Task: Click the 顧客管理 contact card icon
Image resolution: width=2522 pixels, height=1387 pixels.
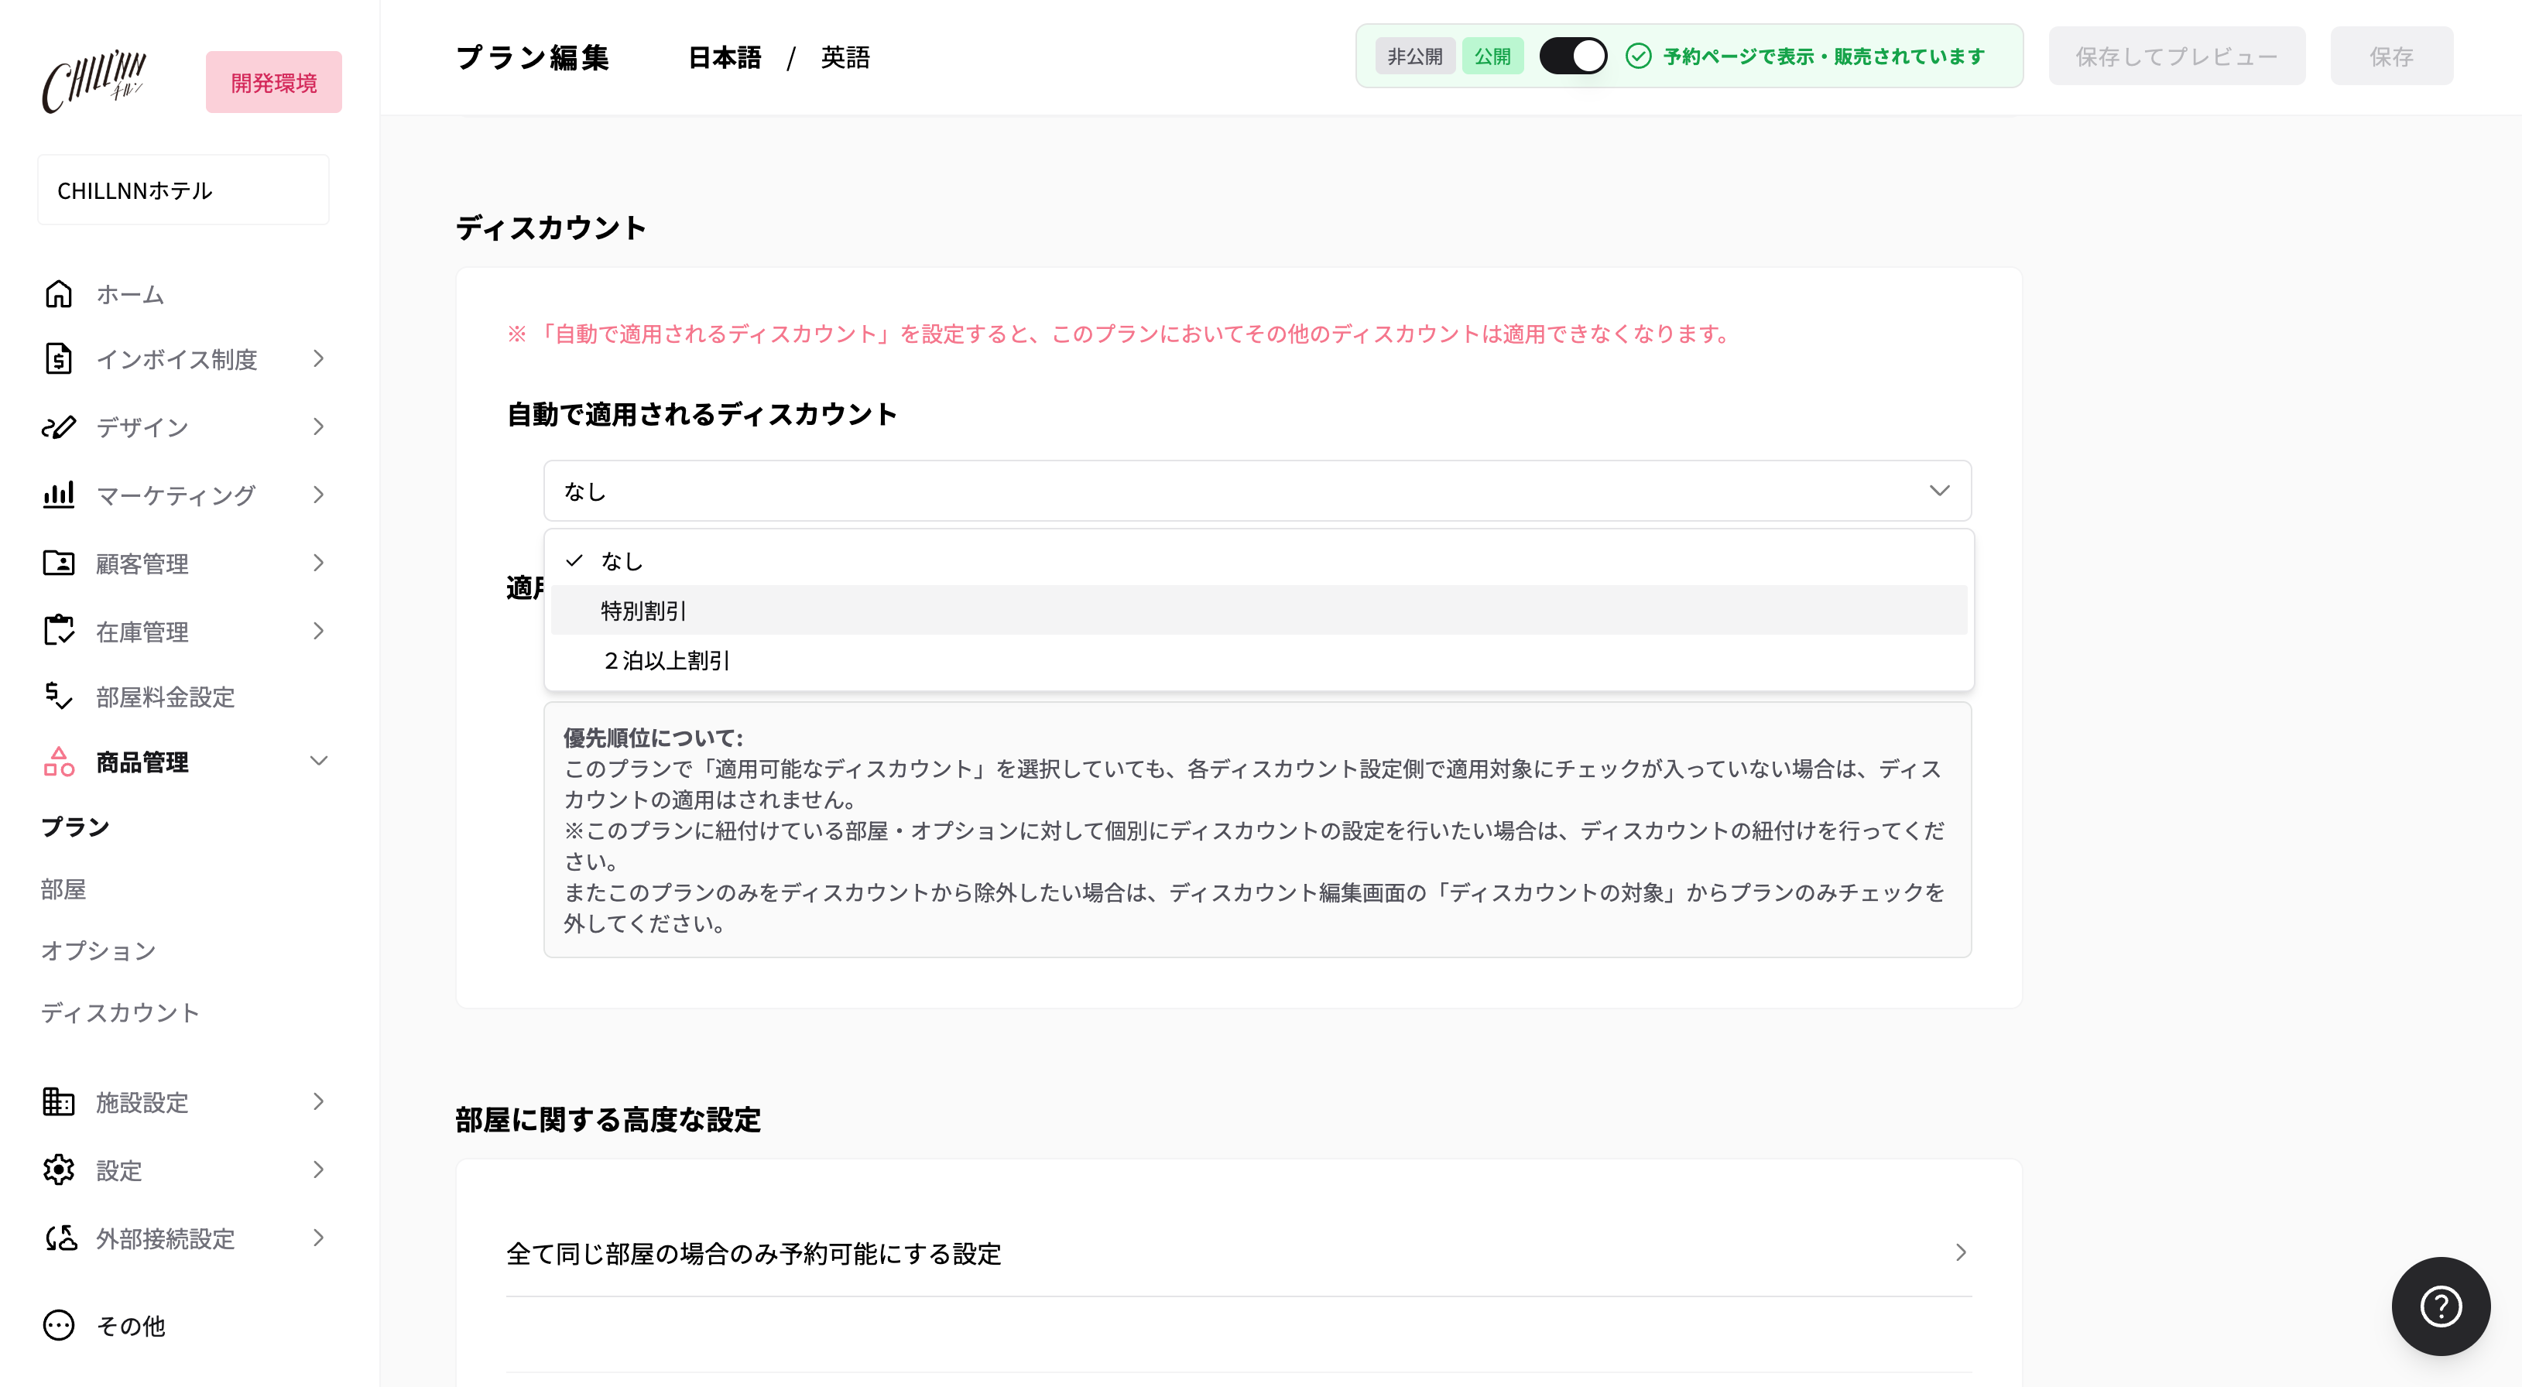Action: coord(59,563)
